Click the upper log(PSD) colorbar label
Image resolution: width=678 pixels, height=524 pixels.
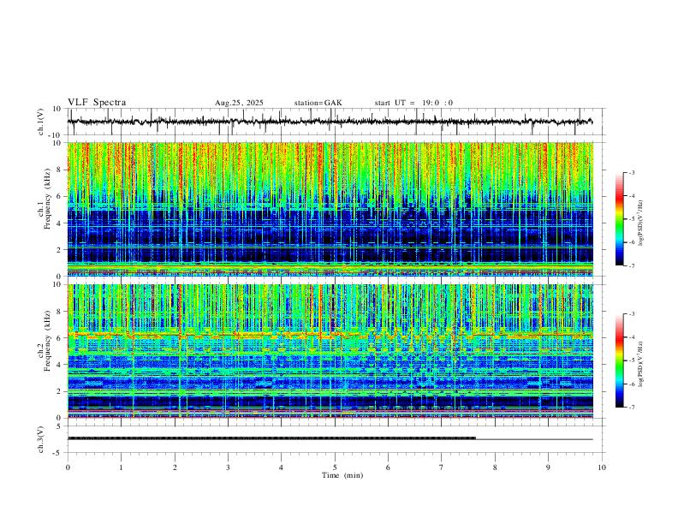tap(641, 223)
